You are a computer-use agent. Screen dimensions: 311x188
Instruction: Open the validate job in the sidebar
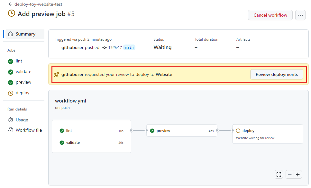[x=23, y=71]
